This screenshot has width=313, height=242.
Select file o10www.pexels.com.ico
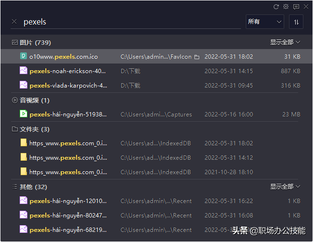[x=156, y=57]
